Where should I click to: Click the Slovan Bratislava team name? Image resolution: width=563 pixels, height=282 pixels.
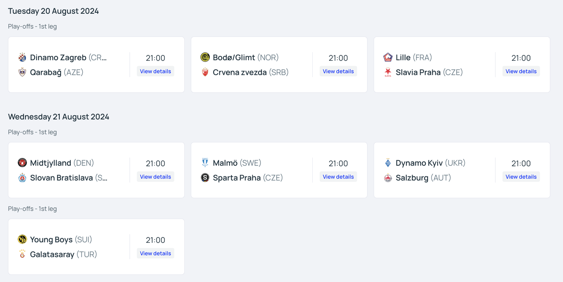pyautogui.click(x=62, y=178)
